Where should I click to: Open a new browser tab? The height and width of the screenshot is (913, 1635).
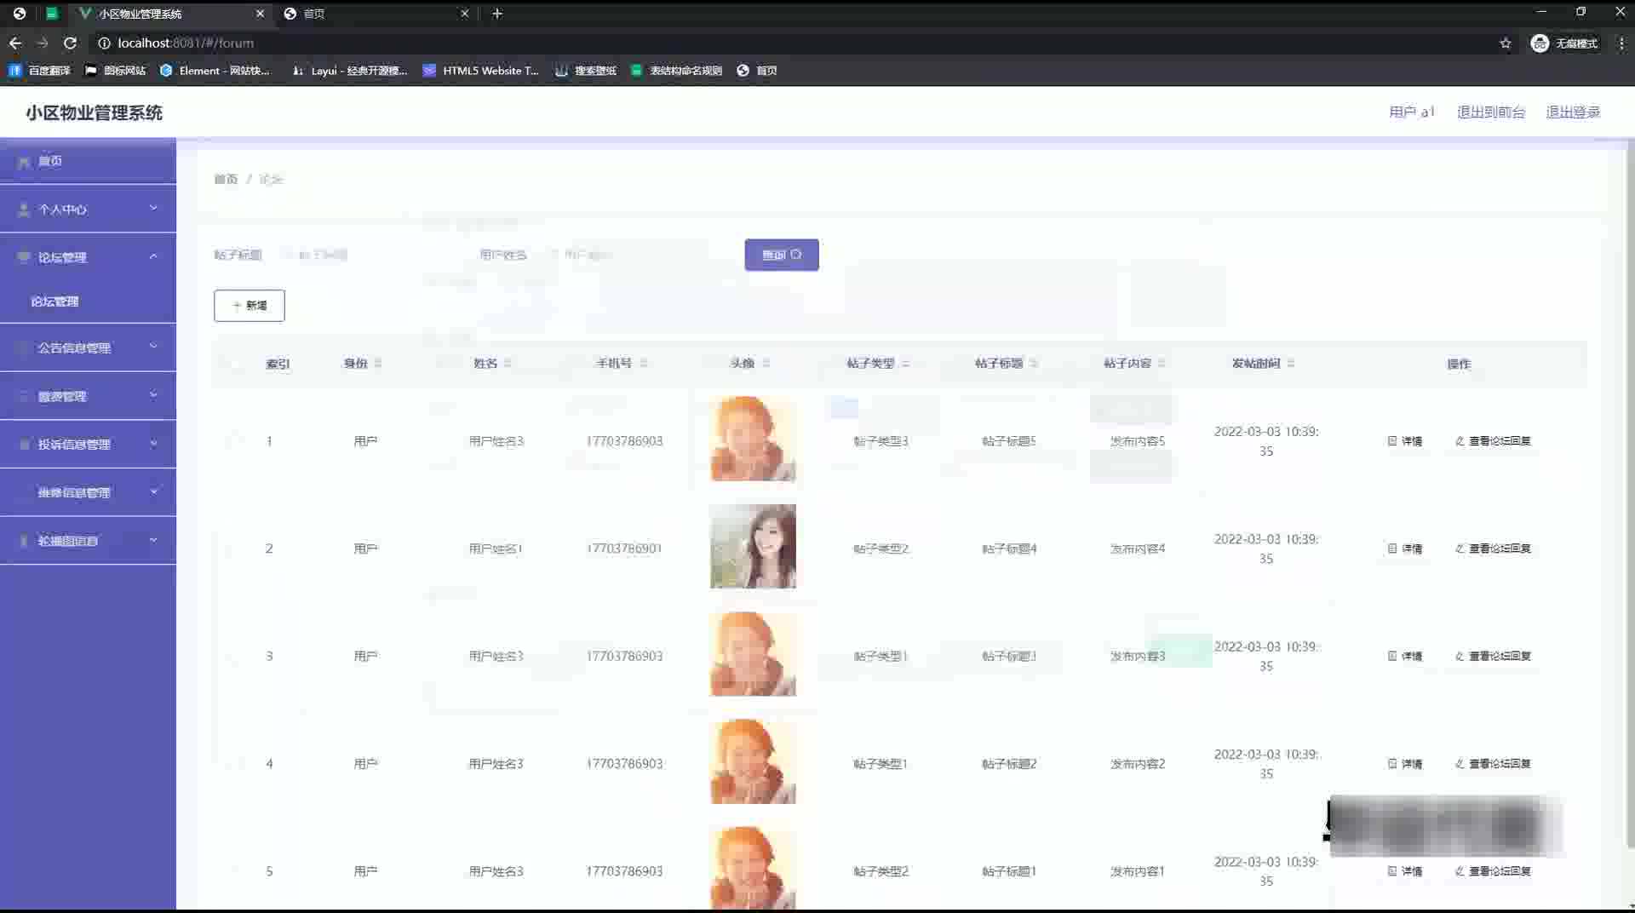[x=497, y=14]
